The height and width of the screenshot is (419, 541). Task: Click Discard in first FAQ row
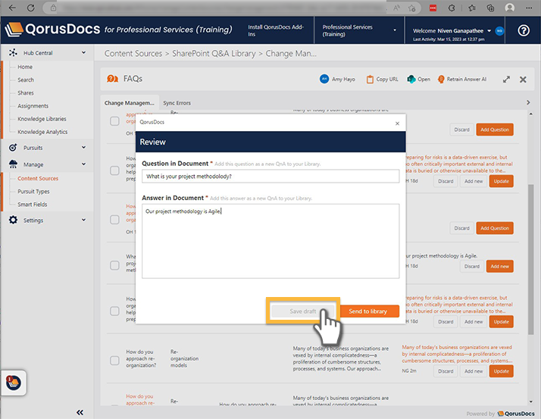tap(461, 130)
